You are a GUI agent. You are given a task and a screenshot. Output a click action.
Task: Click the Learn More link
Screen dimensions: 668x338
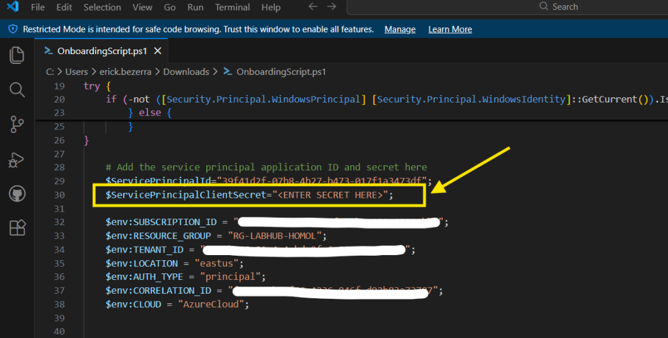point(449,29)
